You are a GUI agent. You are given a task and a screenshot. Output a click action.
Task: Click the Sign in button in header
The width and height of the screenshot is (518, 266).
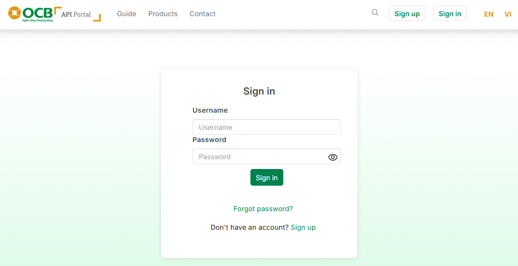click(x=450, y=14)
